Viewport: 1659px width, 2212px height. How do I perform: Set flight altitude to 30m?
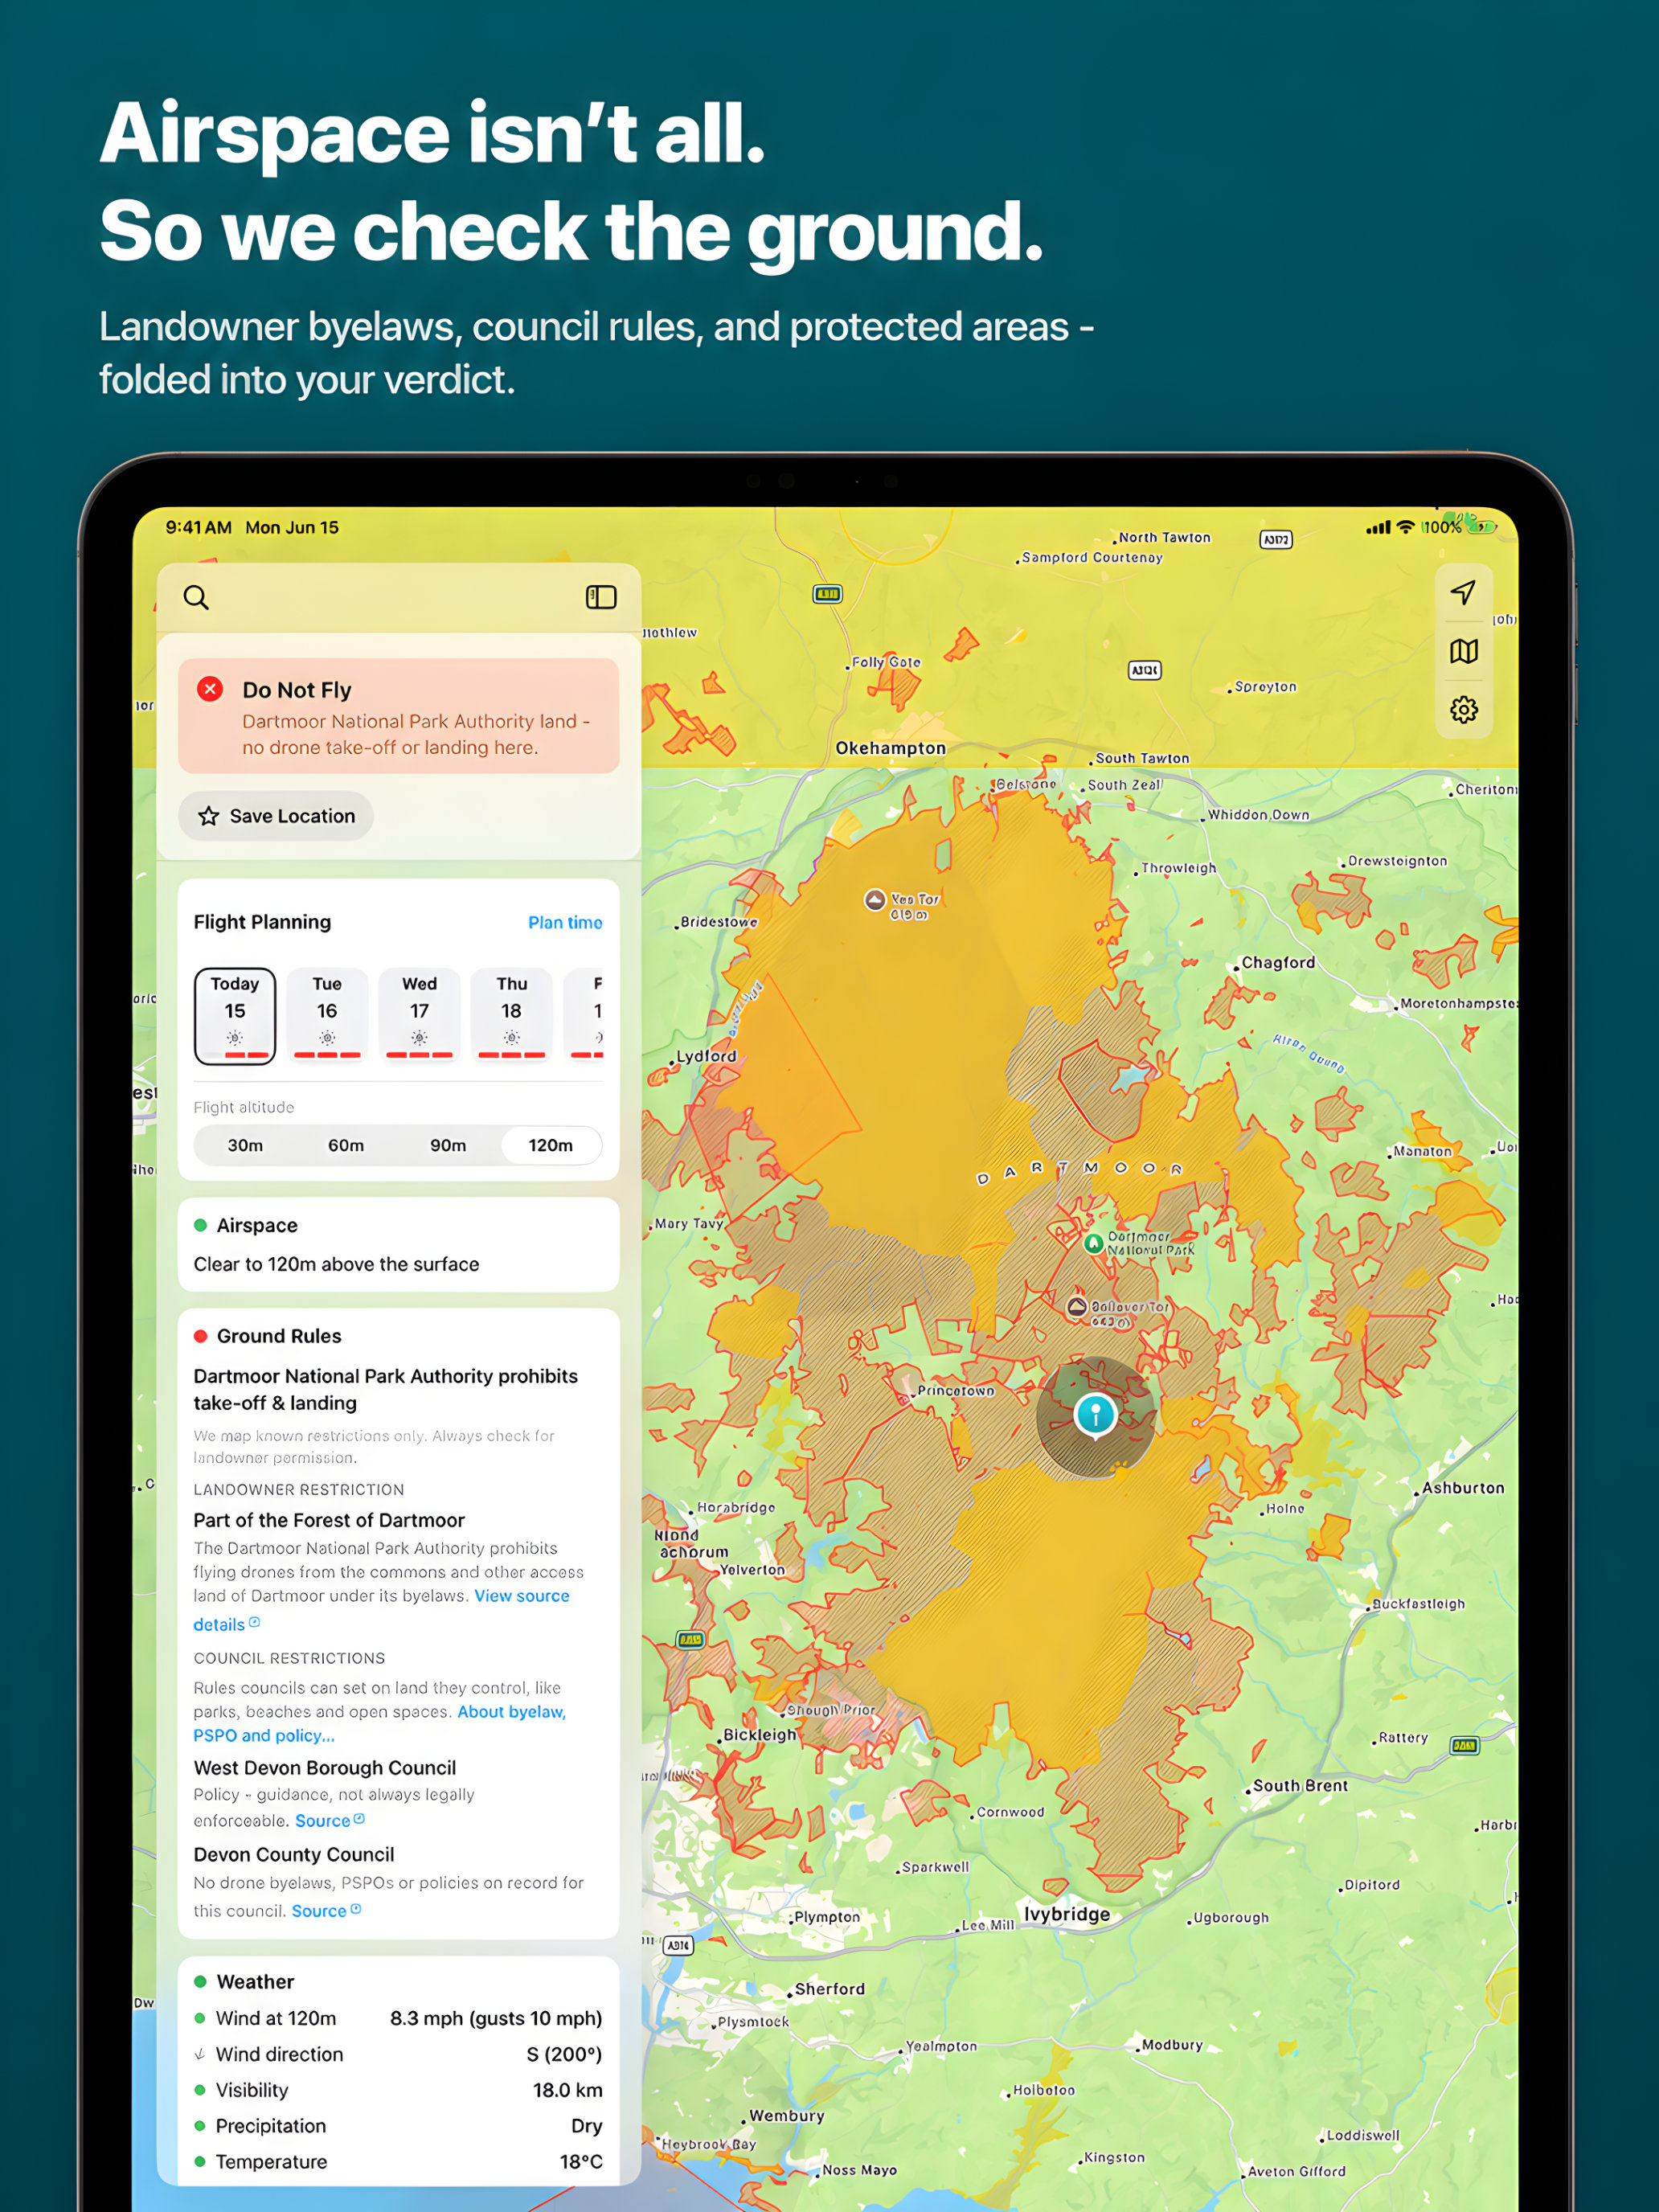[245, 1145]
